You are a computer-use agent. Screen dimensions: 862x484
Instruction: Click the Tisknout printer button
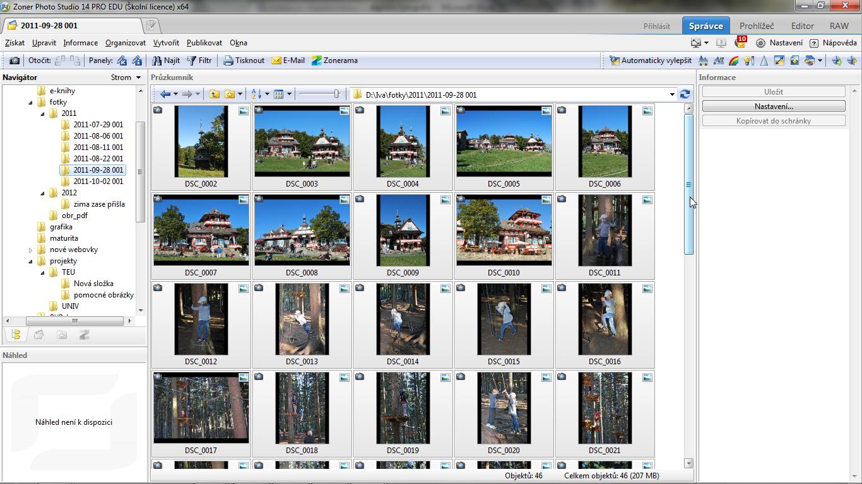pyautogui.click(x=244, y=60)
